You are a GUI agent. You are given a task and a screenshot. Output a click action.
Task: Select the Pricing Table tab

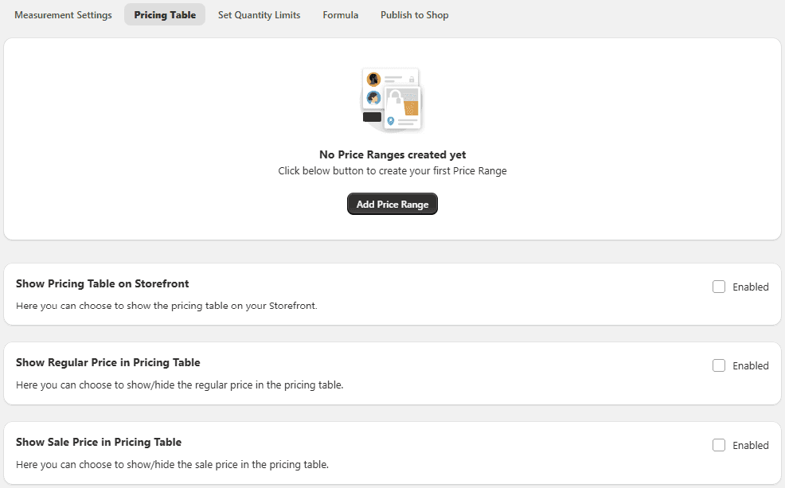point(165,15)
